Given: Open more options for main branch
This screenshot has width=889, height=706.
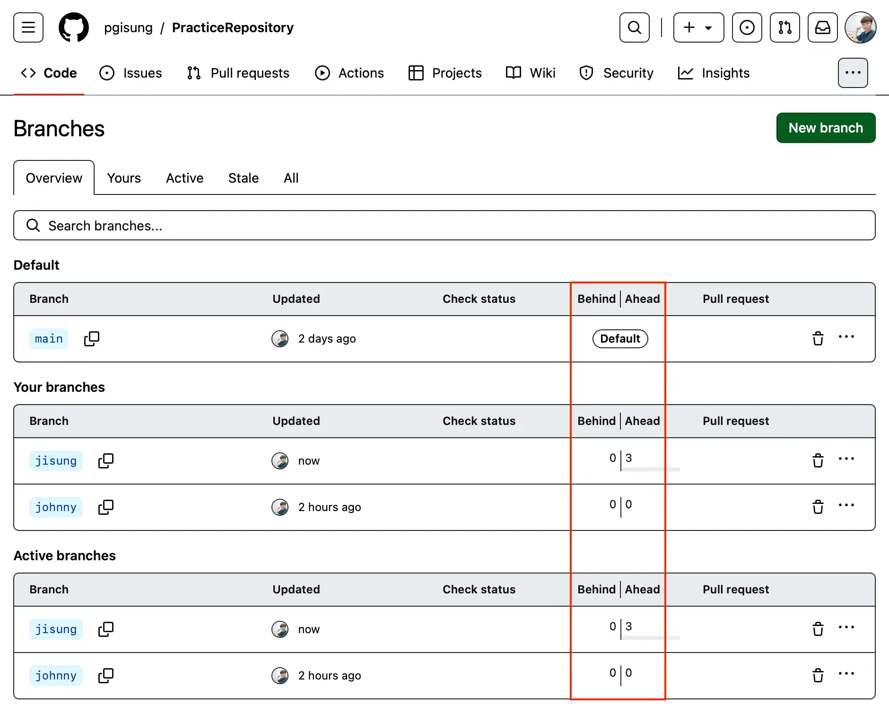Looking at the screenshot, I should [x=846, y=337].
